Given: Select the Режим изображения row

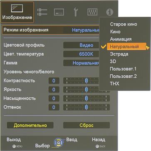Looking at the screenshot, I should tap(51, 30).
